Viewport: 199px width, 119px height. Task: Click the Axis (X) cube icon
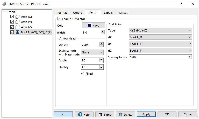tap(18, 17)
